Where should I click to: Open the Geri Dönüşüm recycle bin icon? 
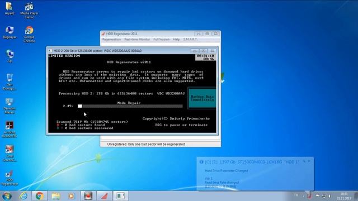click(x=10, y=82)
